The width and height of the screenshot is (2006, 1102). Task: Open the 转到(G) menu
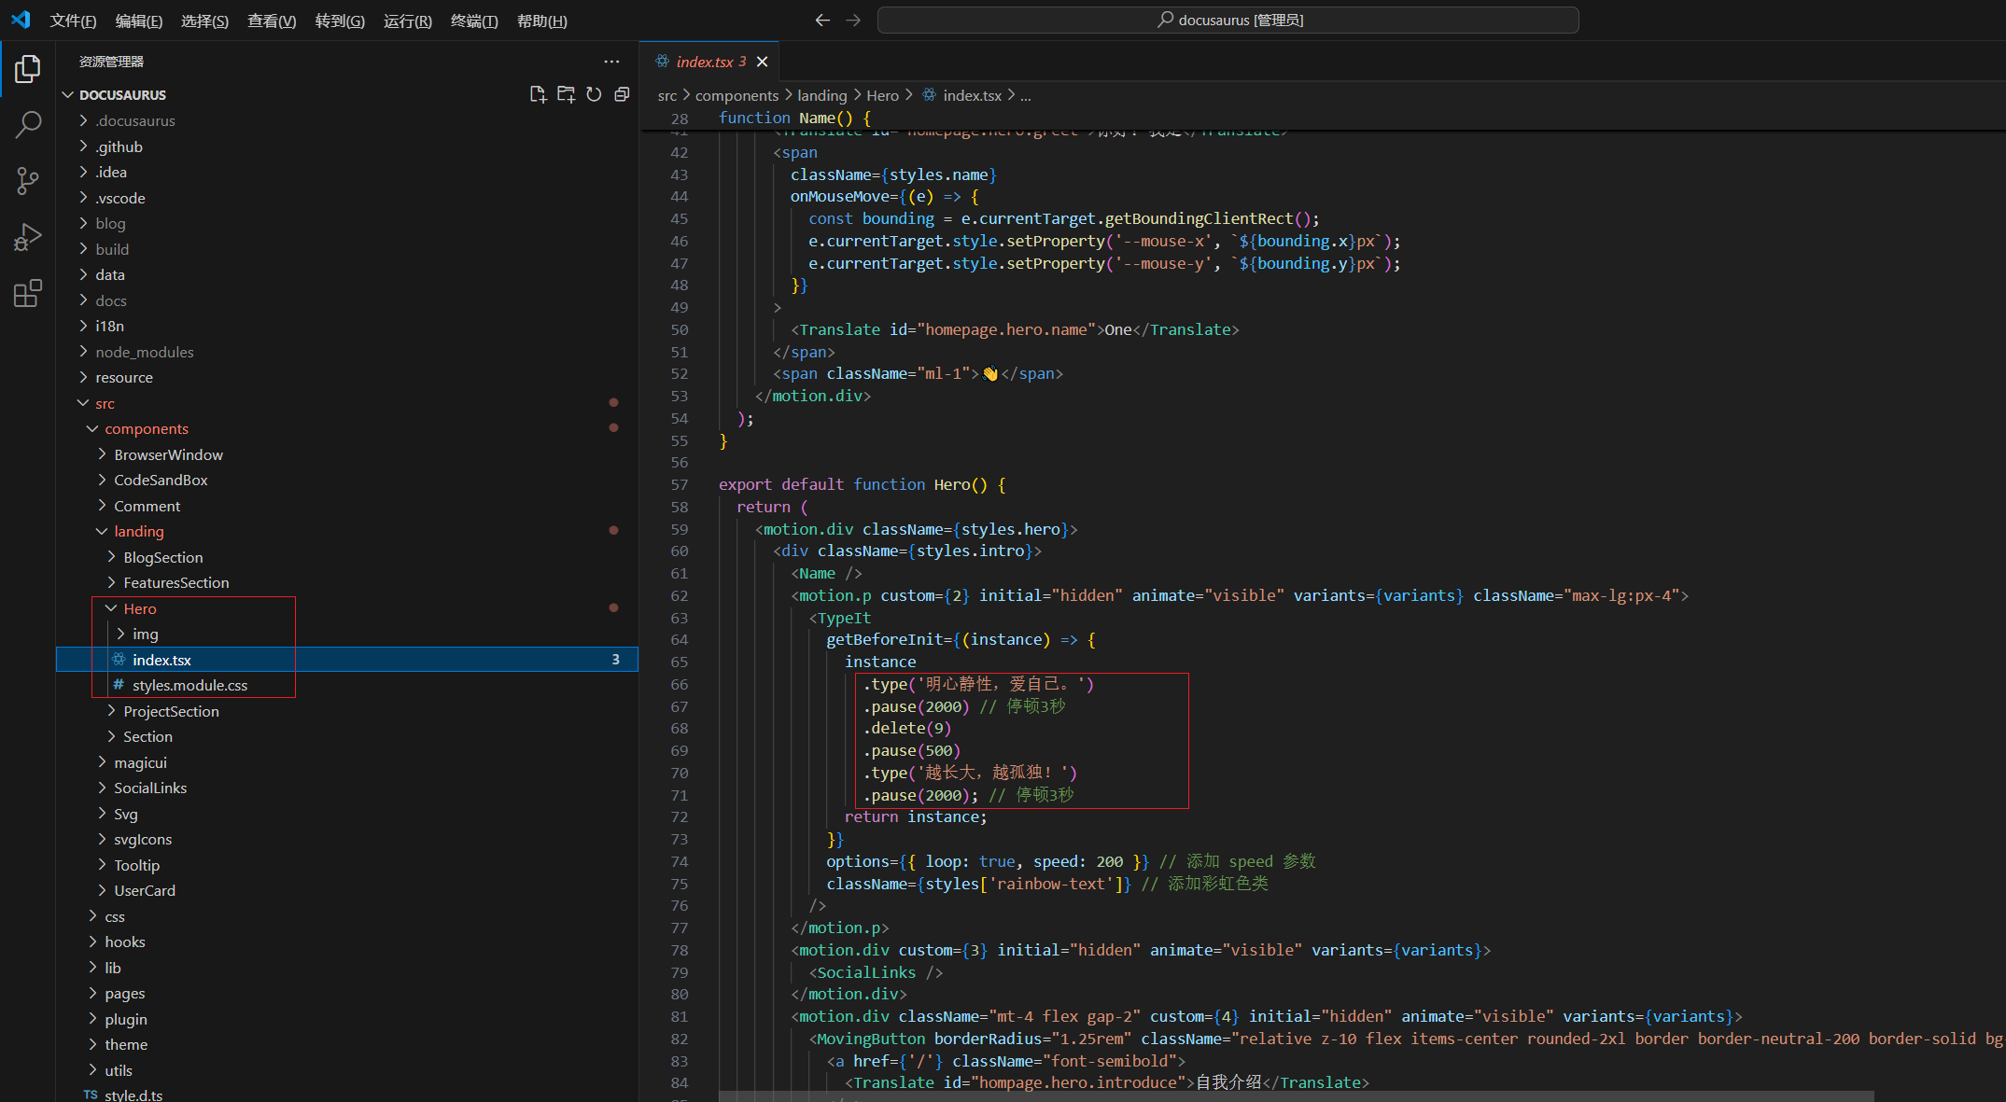pyautogui.click(x=340, y=21)
